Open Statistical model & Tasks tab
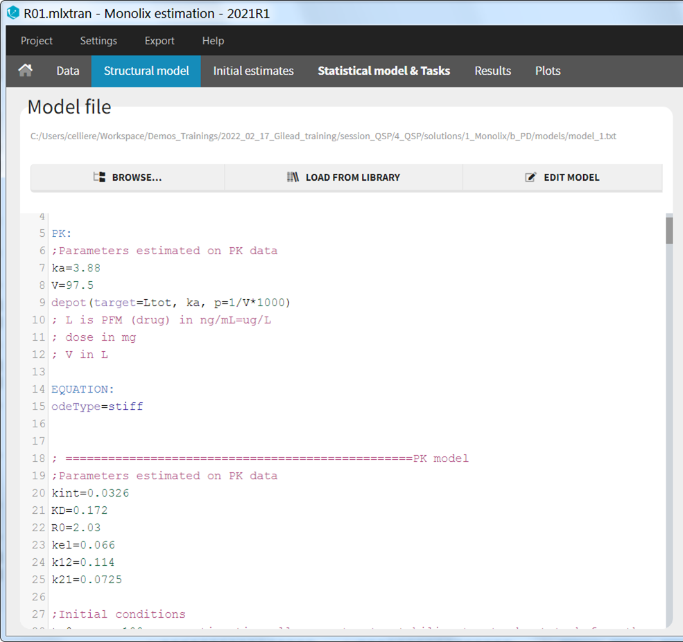The image size is (683, 642). click(383, 71)
